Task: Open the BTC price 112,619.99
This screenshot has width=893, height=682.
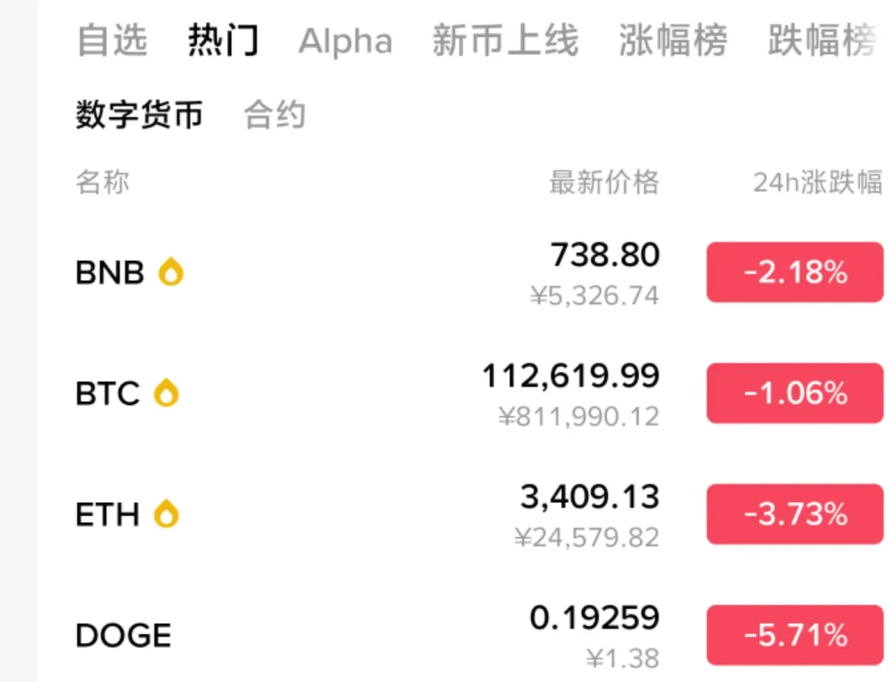Action: (571, 376)
